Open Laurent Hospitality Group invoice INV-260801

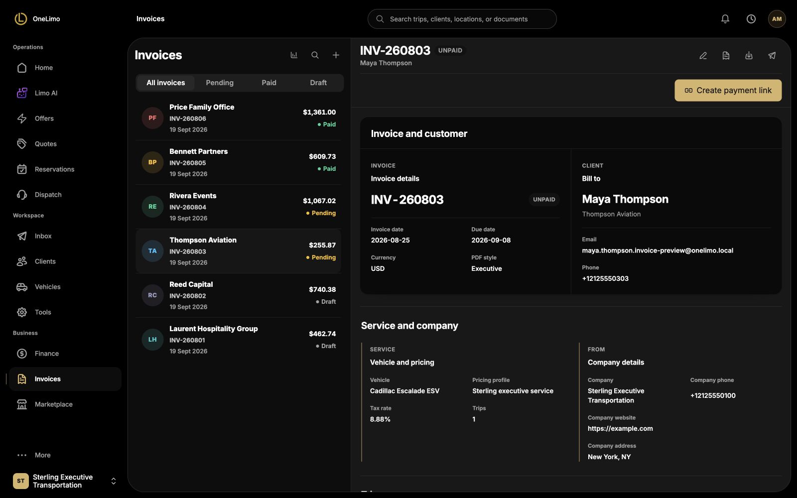point(238,340)
